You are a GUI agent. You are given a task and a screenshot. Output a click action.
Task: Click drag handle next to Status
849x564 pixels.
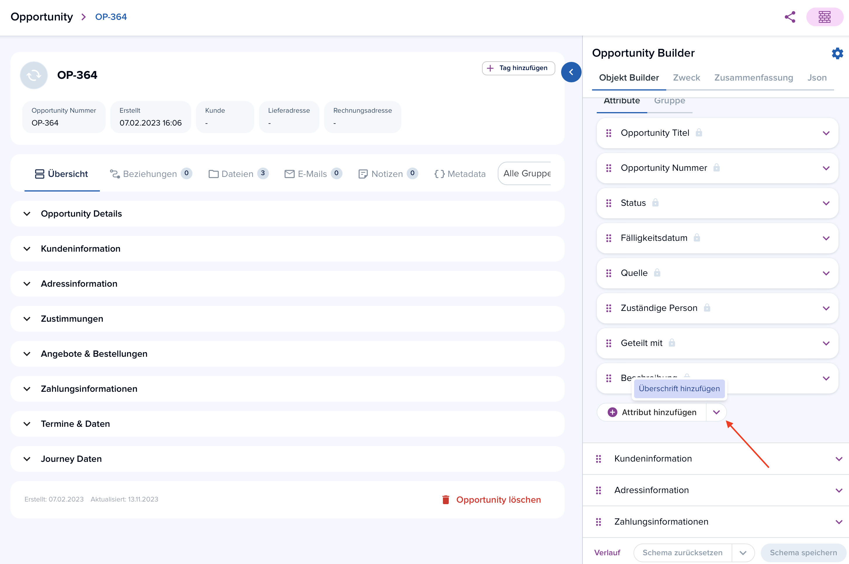(x=609, y=203)
